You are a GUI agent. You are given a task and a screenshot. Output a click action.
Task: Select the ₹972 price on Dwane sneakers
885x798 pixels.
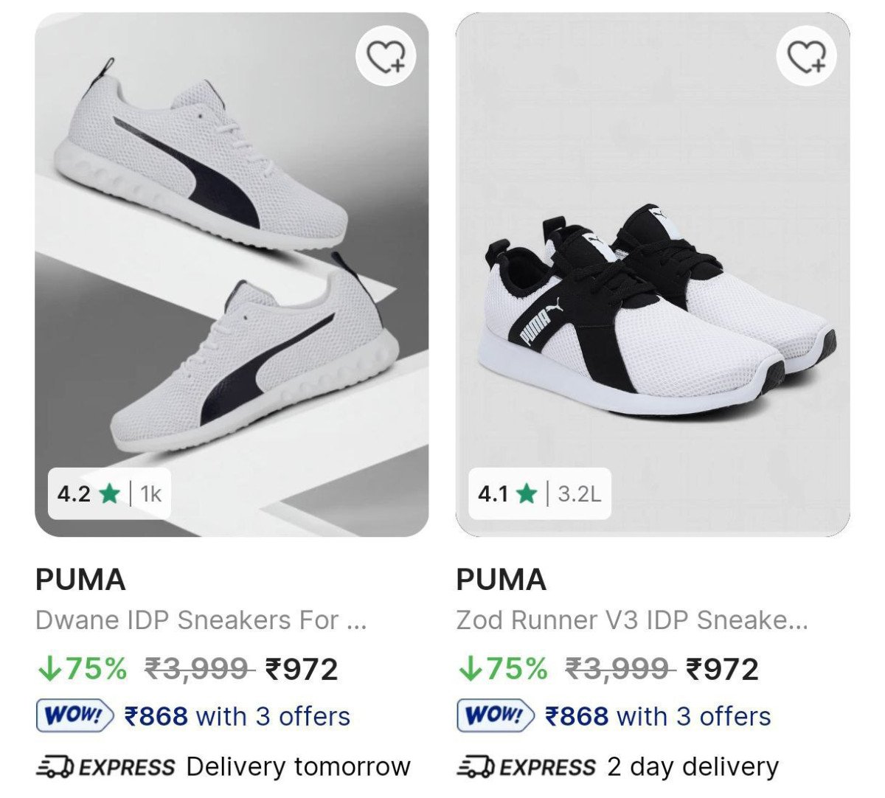pos(302,670)
